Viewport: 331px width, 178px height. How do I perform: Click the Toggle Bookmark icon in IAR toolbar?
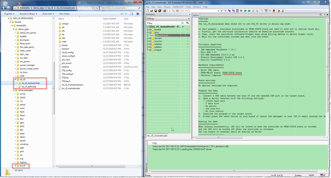coord(241,11)
